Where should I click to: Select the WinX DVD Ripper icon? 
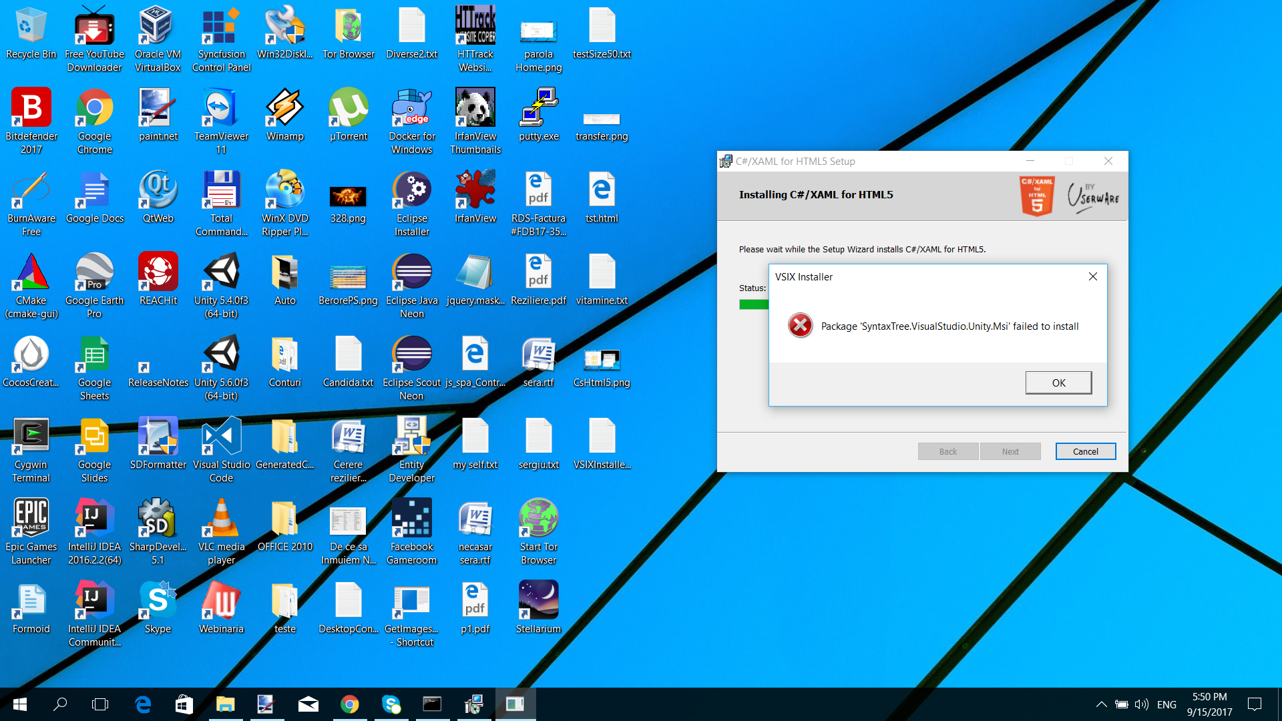pyautogui.click(x=284, y=204)
